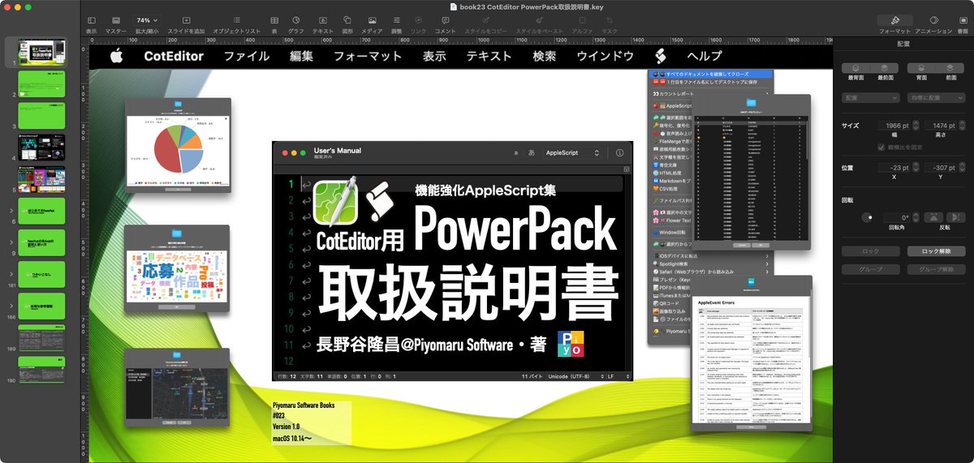Select slide 5 thumbnail in the navigator

pos(41,178)
